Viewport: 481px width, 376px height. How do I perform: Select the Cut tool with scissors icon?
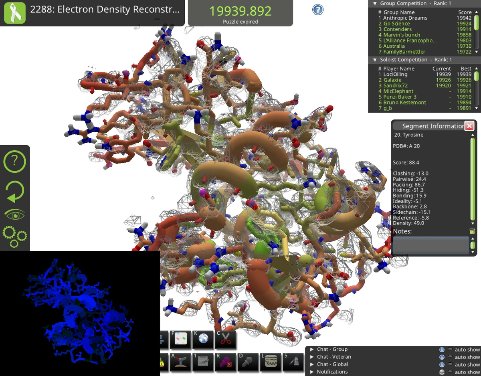coord(225,339)
